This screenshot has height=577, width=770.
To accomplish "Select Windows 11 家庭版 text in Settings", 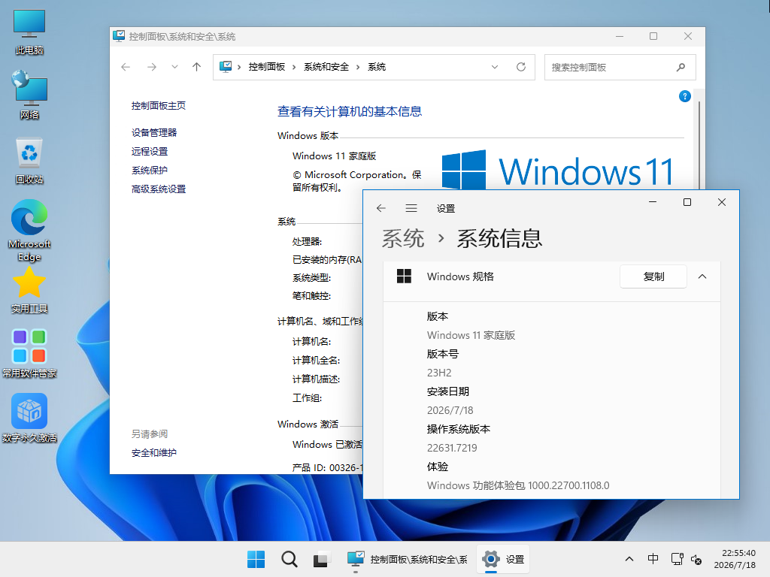I will coord(471,335).
